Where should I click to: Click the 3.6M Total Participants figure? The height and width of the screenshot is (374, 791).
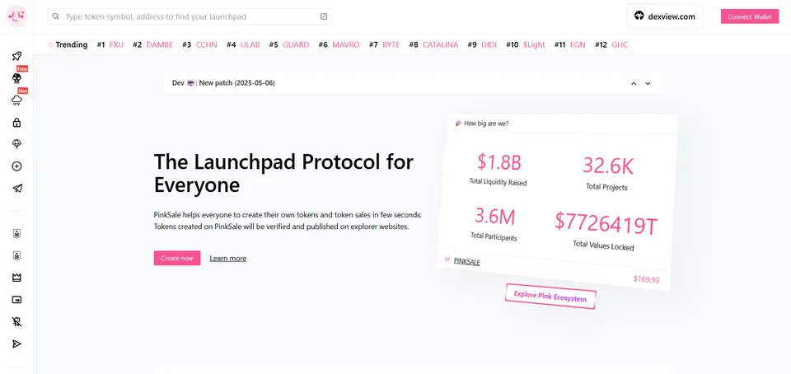click(x=495, y=216)
